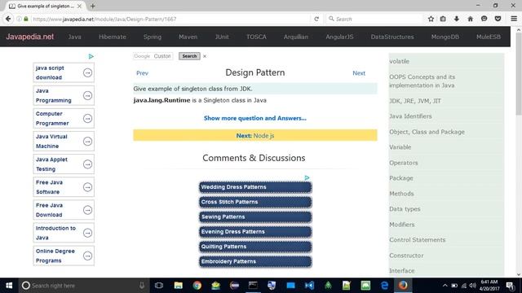The width and height of the screenshot is (522, 293).
Task: Open Visual Studio Code from the taskbar
Action: click(309, 286)
